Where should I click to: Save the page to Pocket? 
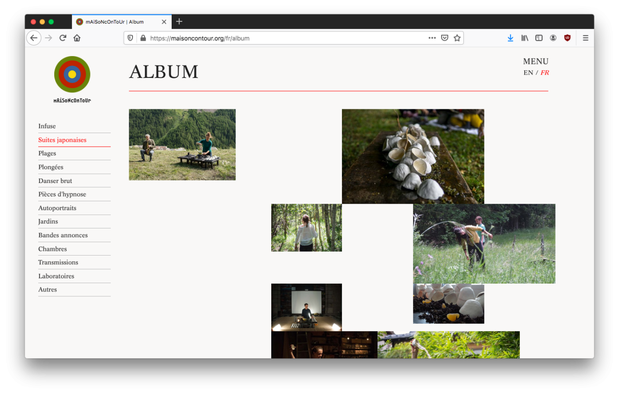pos(444,38)
